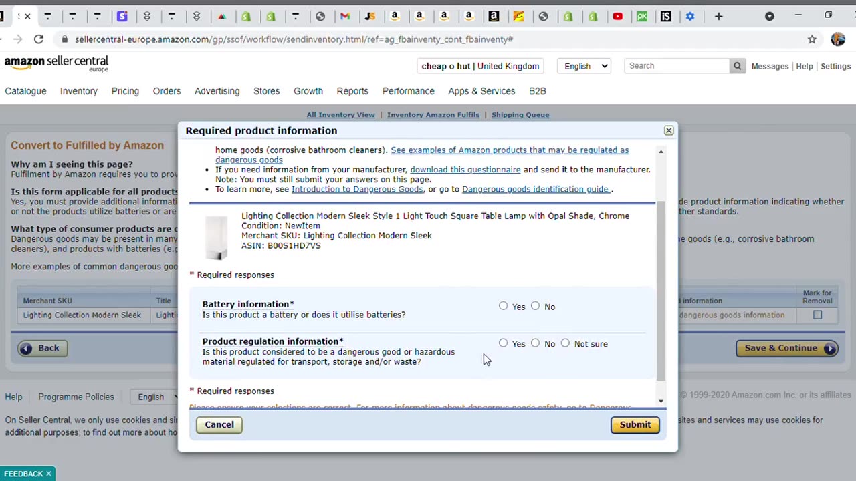Bookmark this page with the star icon
Image resolution: width=856 pixels, height=481 pixels.
coord(812,39)
